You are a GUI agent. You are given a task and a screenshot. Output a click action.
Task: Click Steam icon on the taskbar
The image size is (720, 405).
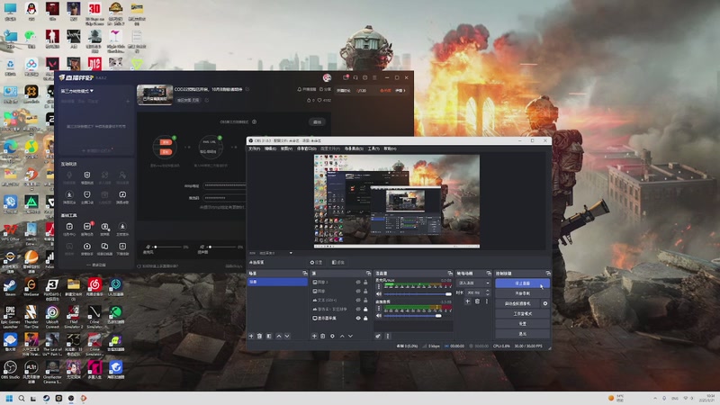point(47,398)
